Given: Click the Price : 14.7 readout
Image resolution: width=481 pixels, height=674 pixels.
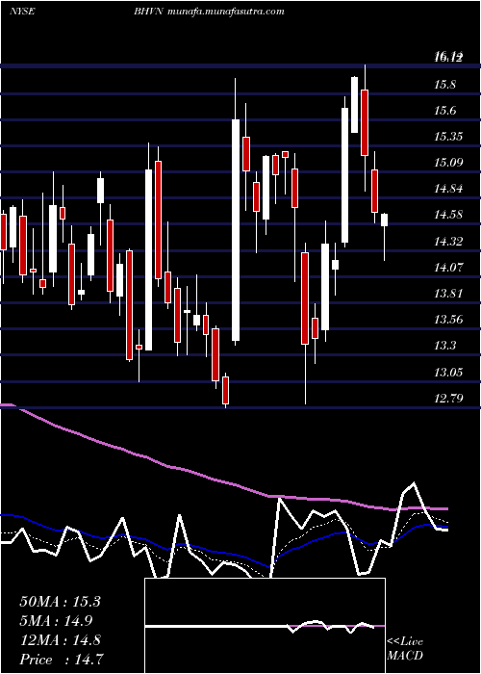Looking at the screenshot, I should click(x=62, y=660).
